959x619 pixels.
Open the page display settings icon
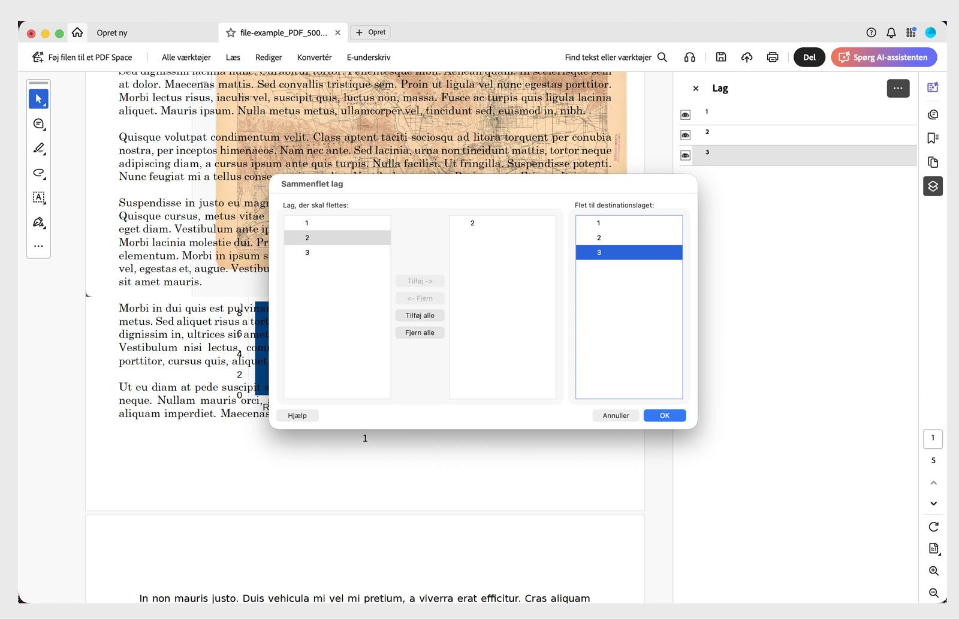[x=933, y=548]
